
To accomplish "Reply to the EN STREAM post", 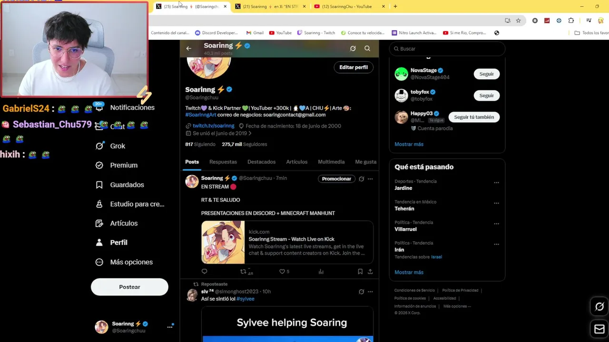I will 205,272.
